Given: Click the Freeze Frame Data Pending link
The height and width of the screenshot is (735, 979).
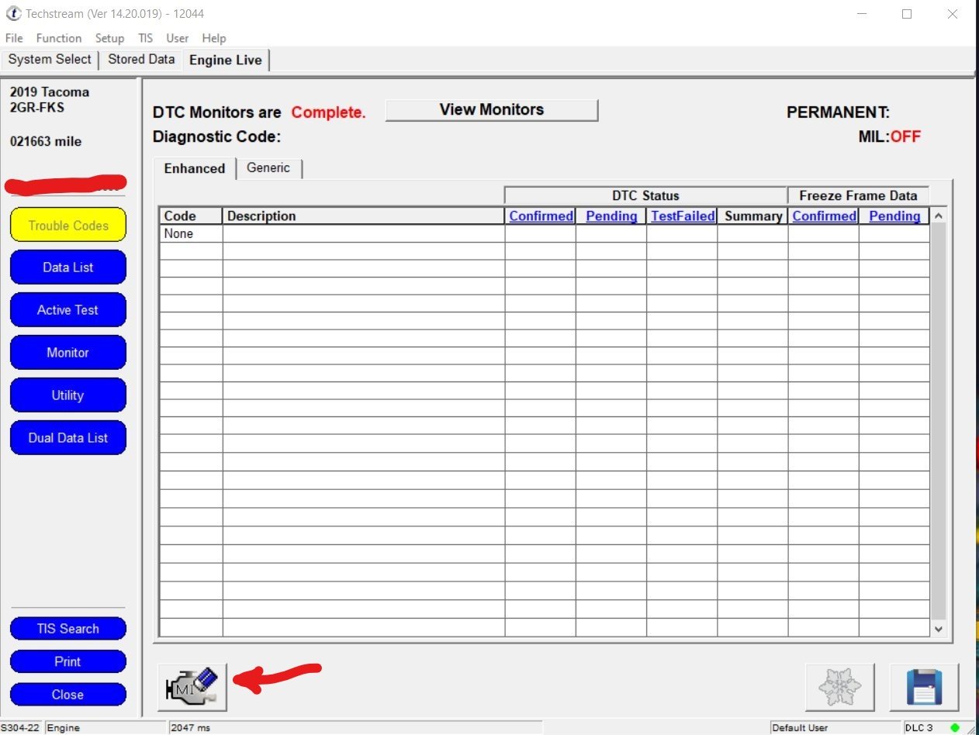Looking at the screenshot, I should tap(894, 216).
